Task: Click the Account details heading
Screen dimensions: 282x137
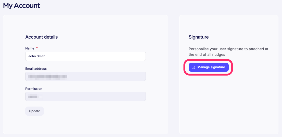Action: [x=42, y=37]
